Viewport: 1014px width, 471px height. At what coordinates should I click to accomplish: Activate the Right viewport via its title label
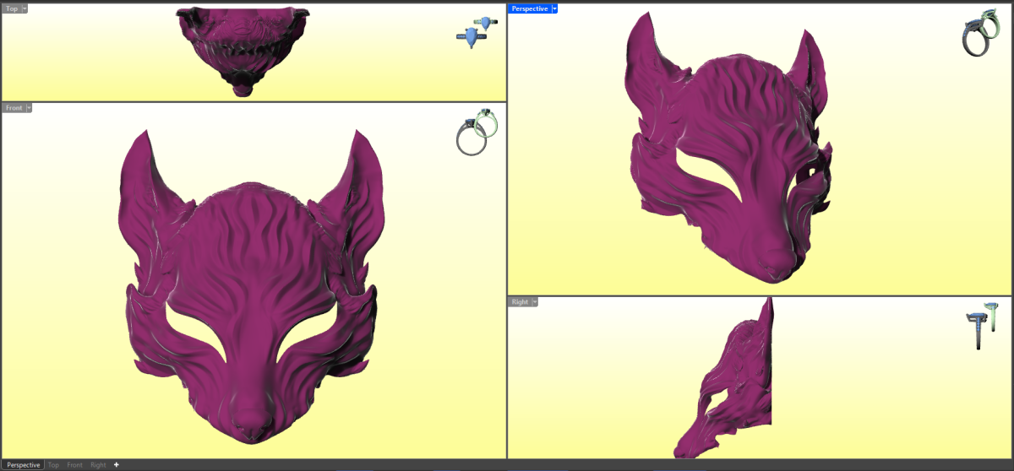click(520, 302)
